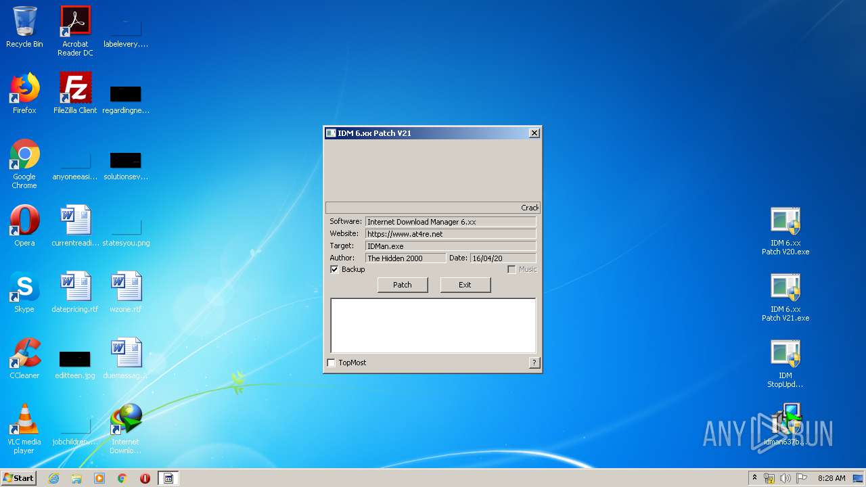This screenshot has width=866, height=487.
Task: Open the Start menu
Action: pyautogui.click(x=19, y=478)
